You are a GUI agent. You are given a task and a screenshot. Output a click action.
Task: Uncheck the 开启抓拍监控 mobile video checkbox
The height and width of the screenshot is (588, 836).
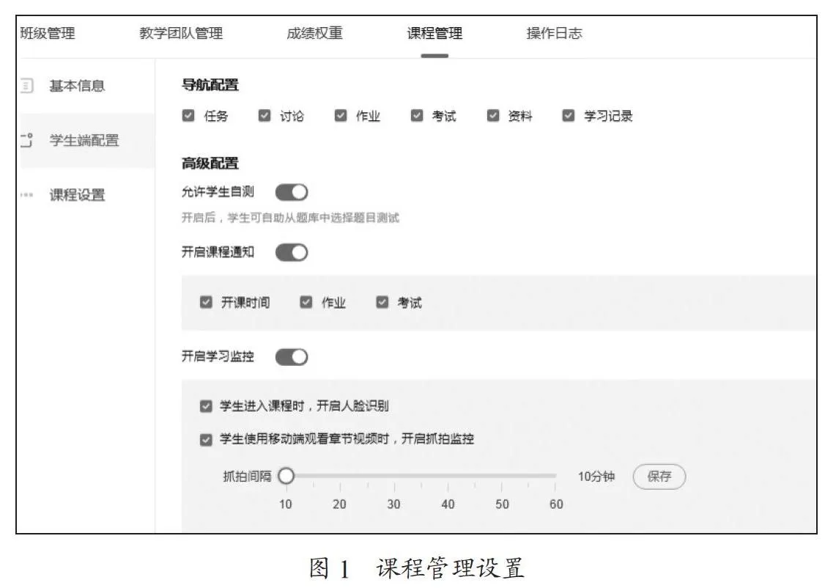point(206,440)
